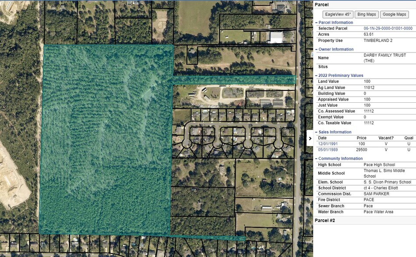
Task: Collapse the Owner Information section
Action: click(335, 49)
